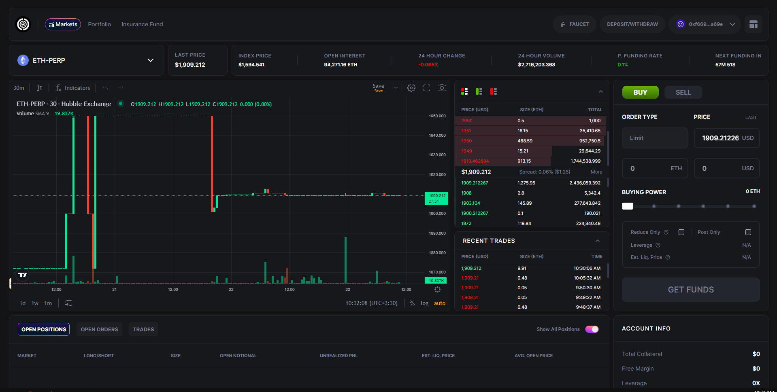Collapse the Recent Trades panel
777x392 pixels.
coord(598,241)
